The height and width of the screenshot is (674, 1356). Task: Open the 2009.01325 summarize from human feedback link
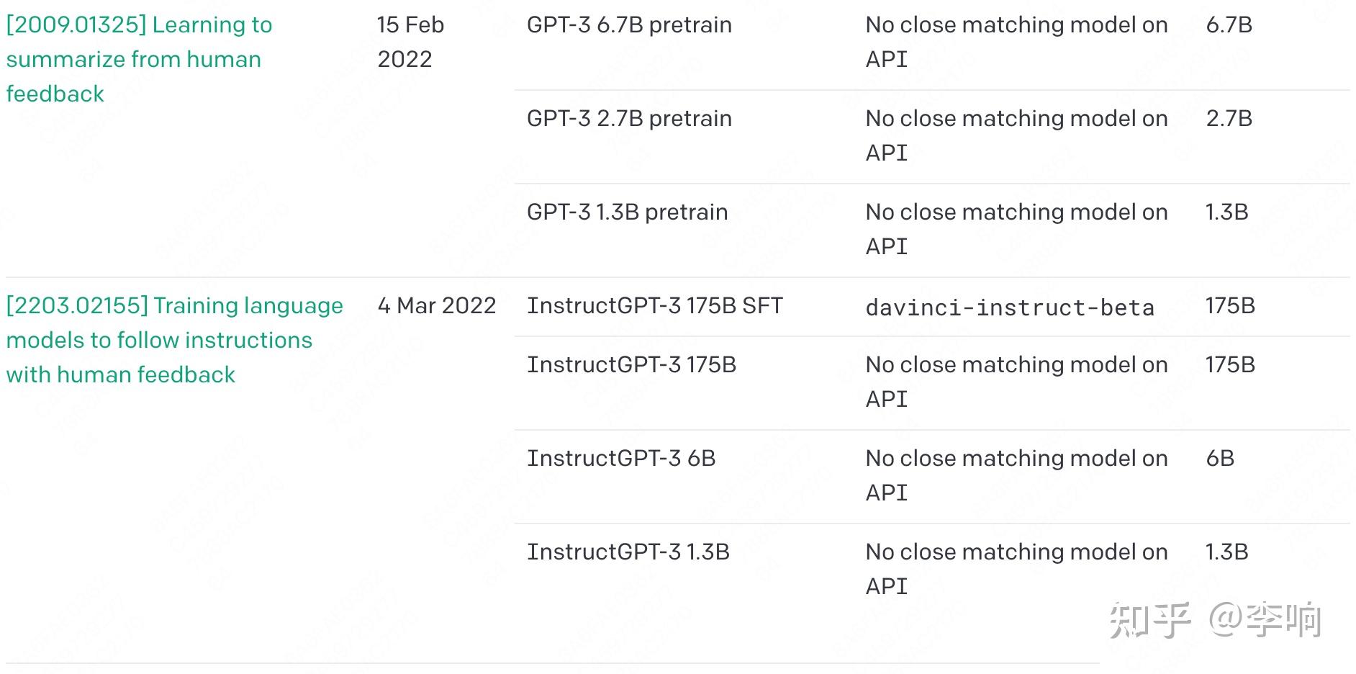coord(139,59)
